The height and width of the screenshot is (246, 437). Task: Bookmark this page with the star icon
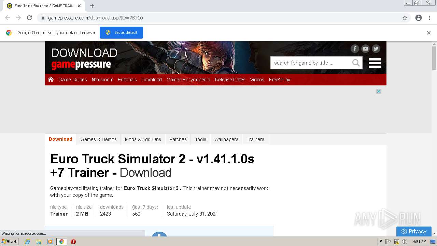405,18
